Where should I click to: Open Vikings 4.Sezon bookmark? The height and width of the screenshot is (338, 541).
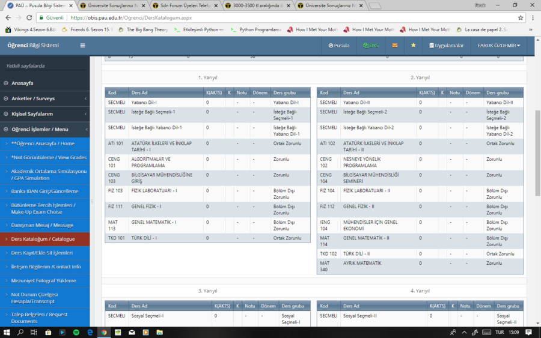click(x=31, y=29)
